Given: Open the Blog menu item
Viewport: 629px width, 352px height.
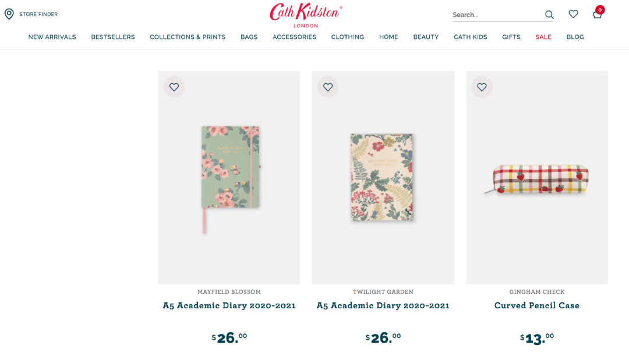Looking at the screenshot, I should [575, 37].
